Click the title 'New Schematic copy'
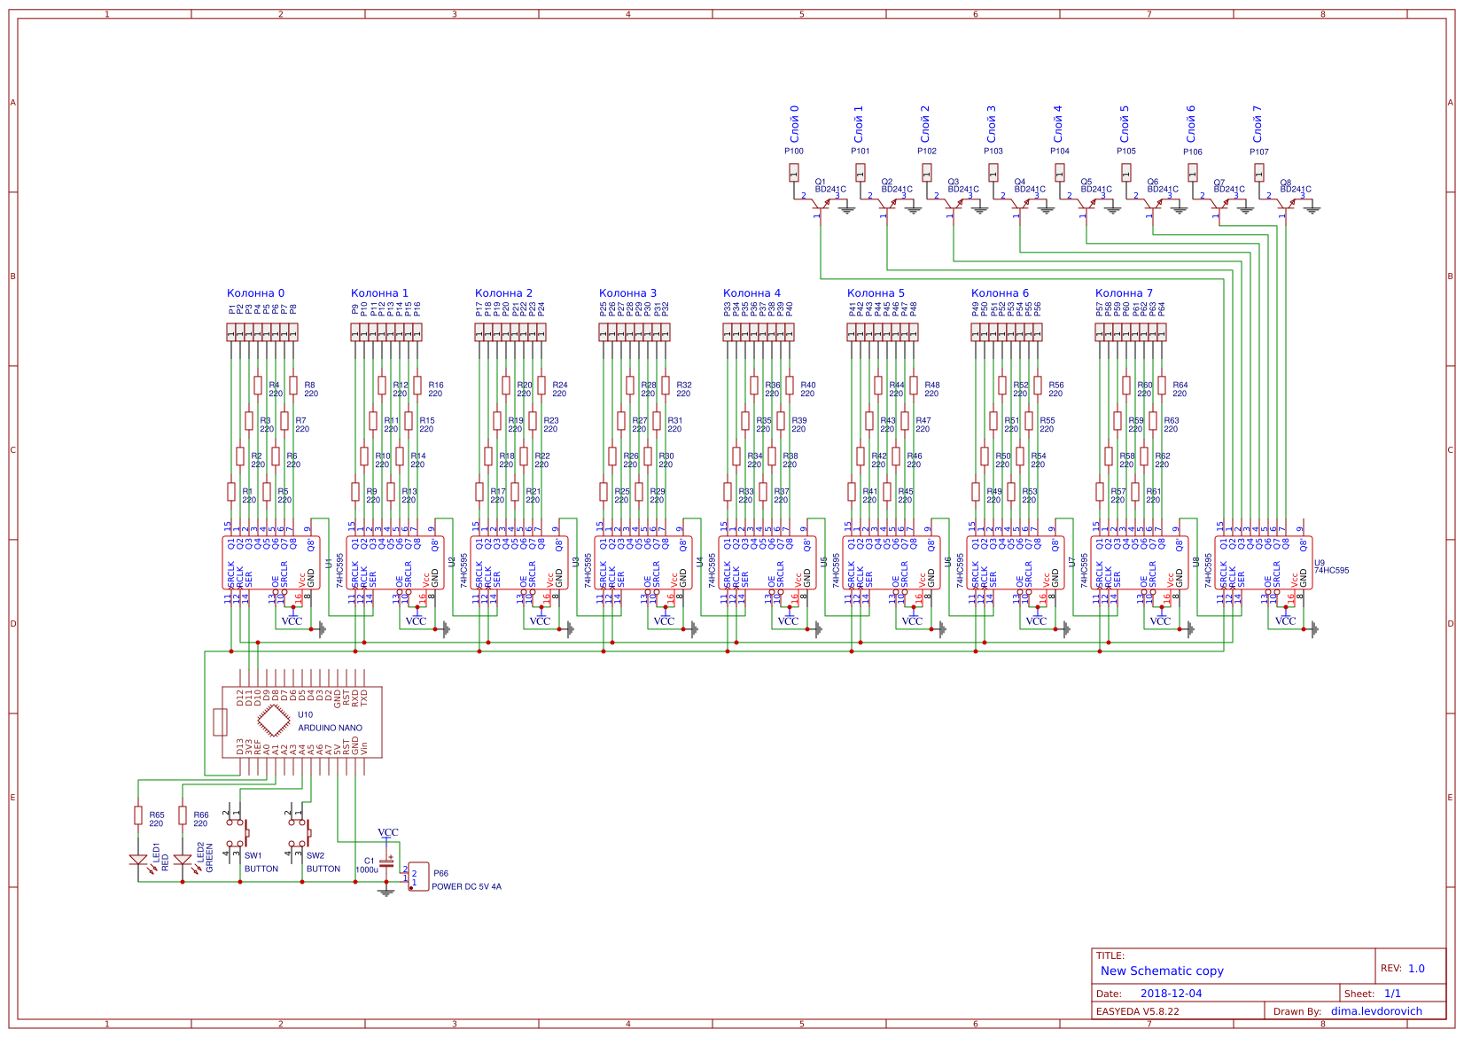 [x=1161, y=971]
